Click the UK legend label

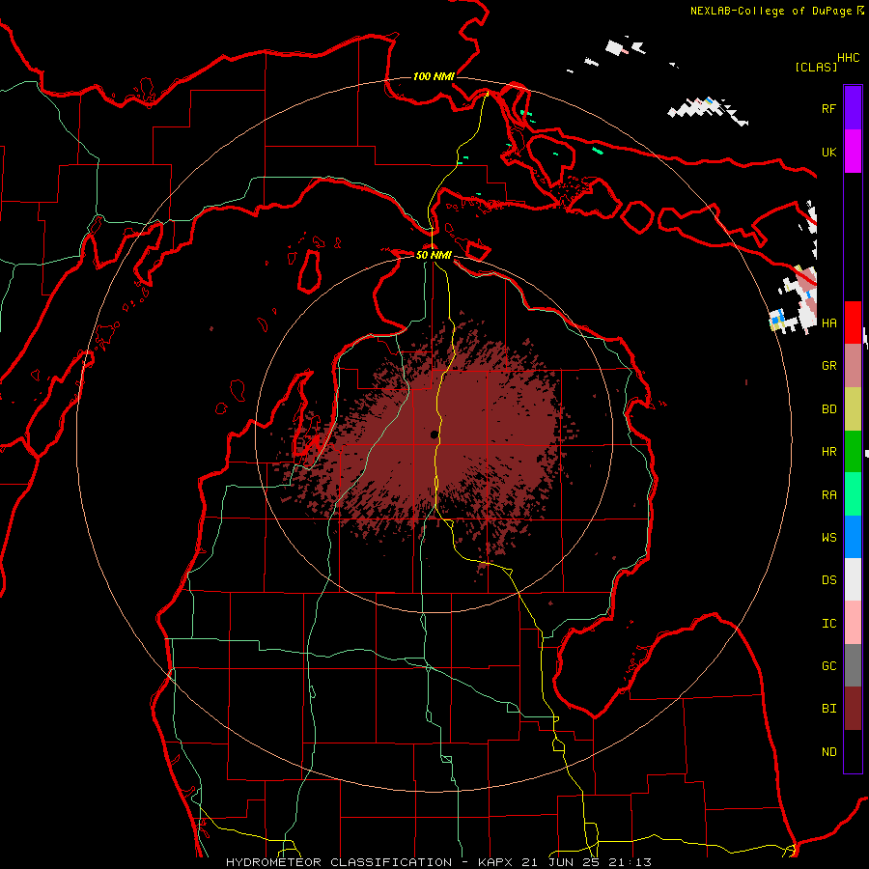pos(829,152)
